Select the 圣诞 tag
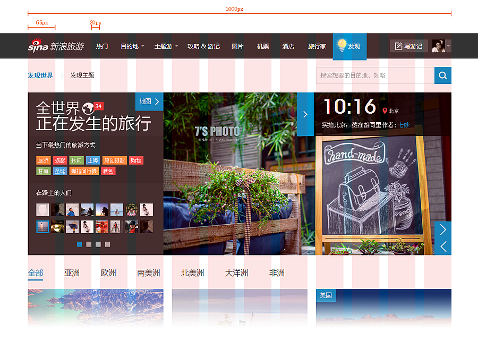Image resolution: width=478 pixels, height=349 pixels. coord(59,171)
